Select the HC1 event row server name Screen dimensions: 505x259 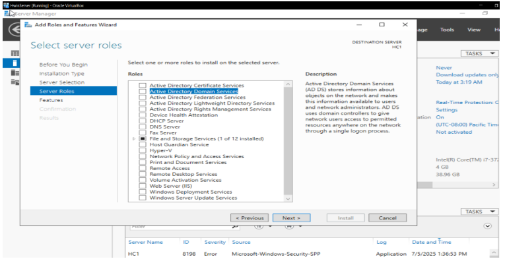(x=133, y=254)
